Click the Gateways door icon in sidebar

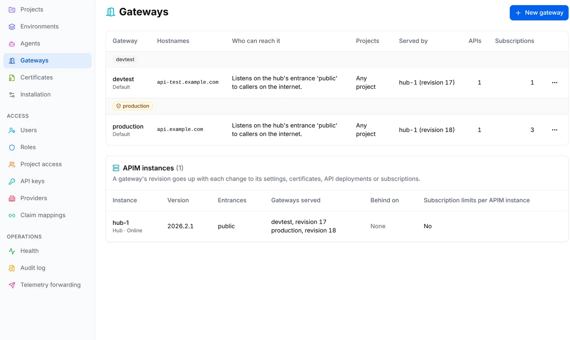click(12, 60)
